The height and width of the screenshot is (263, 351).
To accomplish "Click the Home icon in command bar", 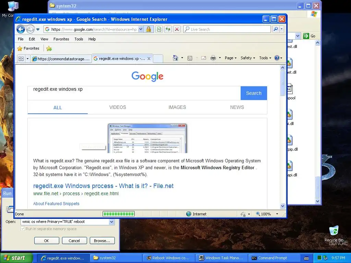I will 175,58.
